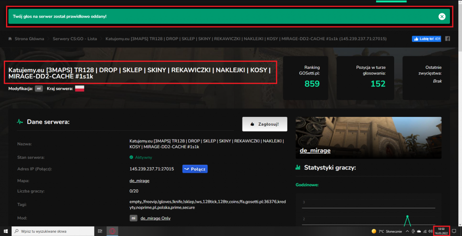Open the volume speaker tray icon
This screenshot has width=462, height=236.
pyautogui.click(x=431, y=231)
